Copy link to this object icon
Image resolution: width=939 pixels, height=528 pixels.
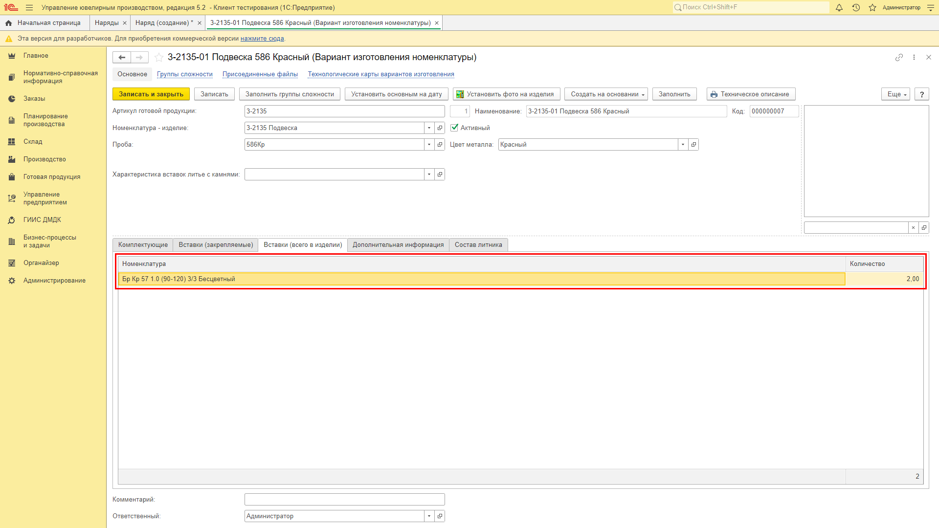[899, 57]
